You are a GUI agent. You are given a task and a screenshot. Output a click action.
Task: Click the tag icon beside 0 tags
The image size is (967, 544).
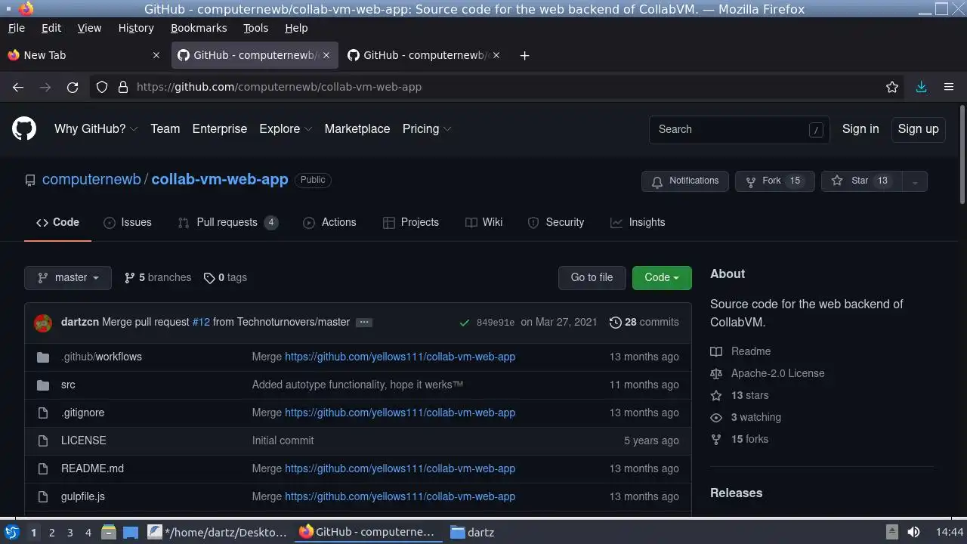tap(209, 278)
